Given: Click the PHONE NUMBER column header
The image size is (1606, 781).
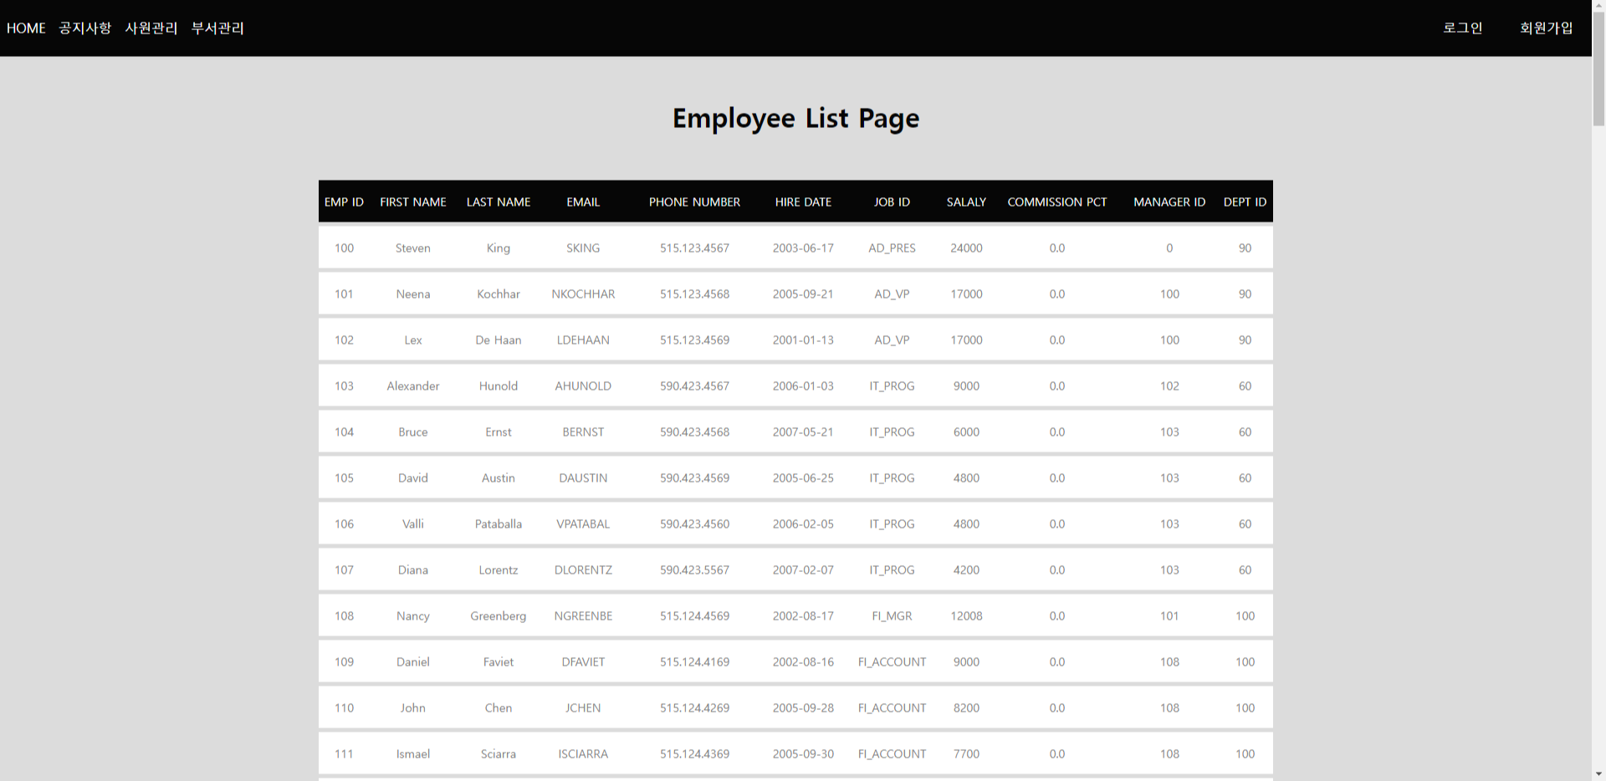Looking at the screenshot, I should (694, 202).
